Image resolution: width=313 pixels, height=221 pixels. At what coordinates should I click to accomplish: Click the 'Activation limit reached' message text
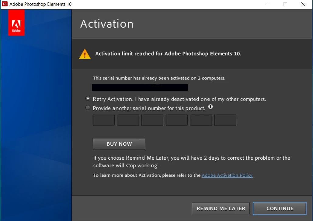click(168, 54)
